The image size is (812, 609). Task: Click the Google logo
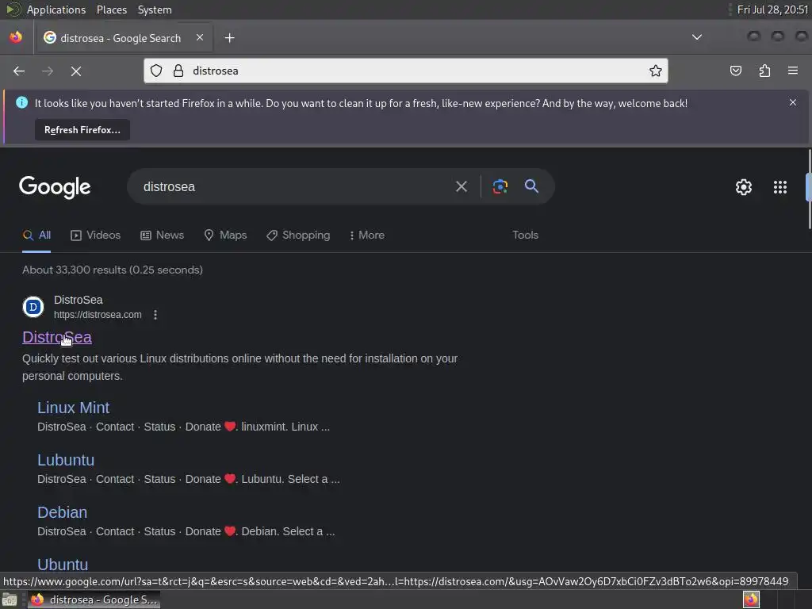pos(55,187)
